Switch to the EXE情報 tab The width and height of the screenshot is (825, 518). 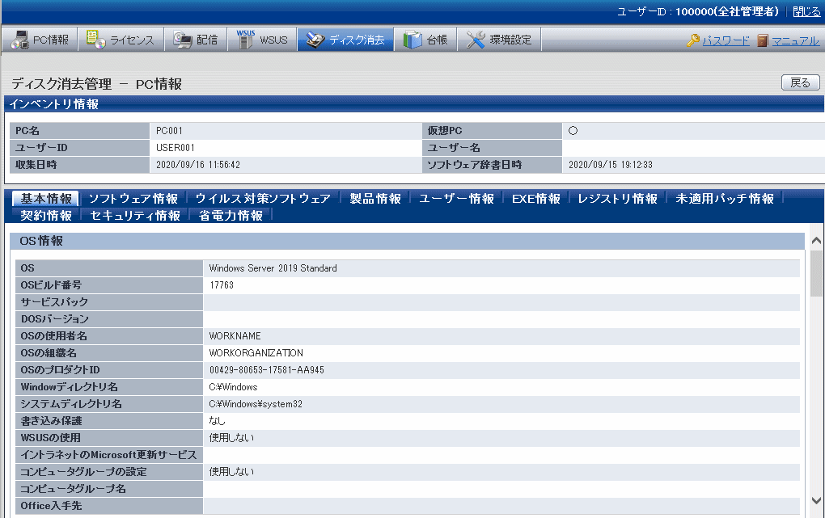(536, 199)
